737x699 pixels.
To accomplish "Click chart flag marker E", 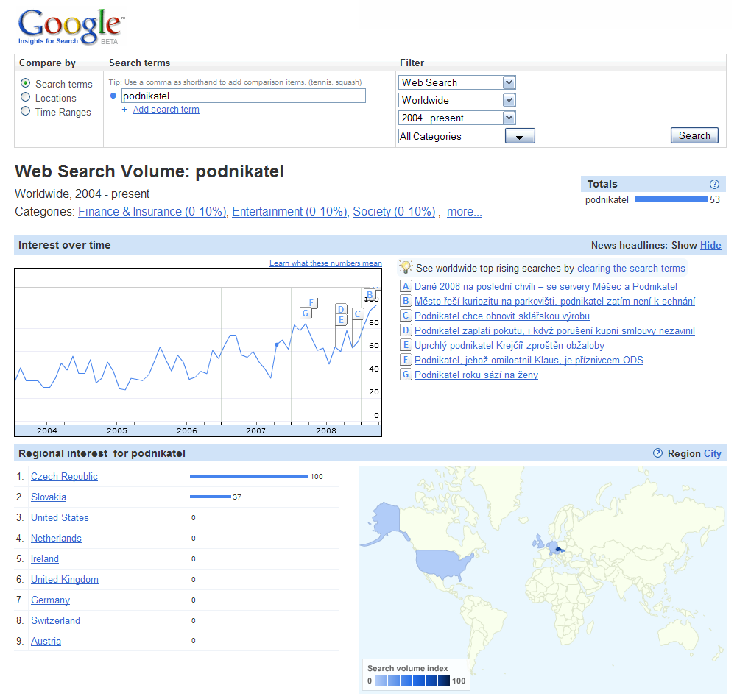I will point(341,320).
